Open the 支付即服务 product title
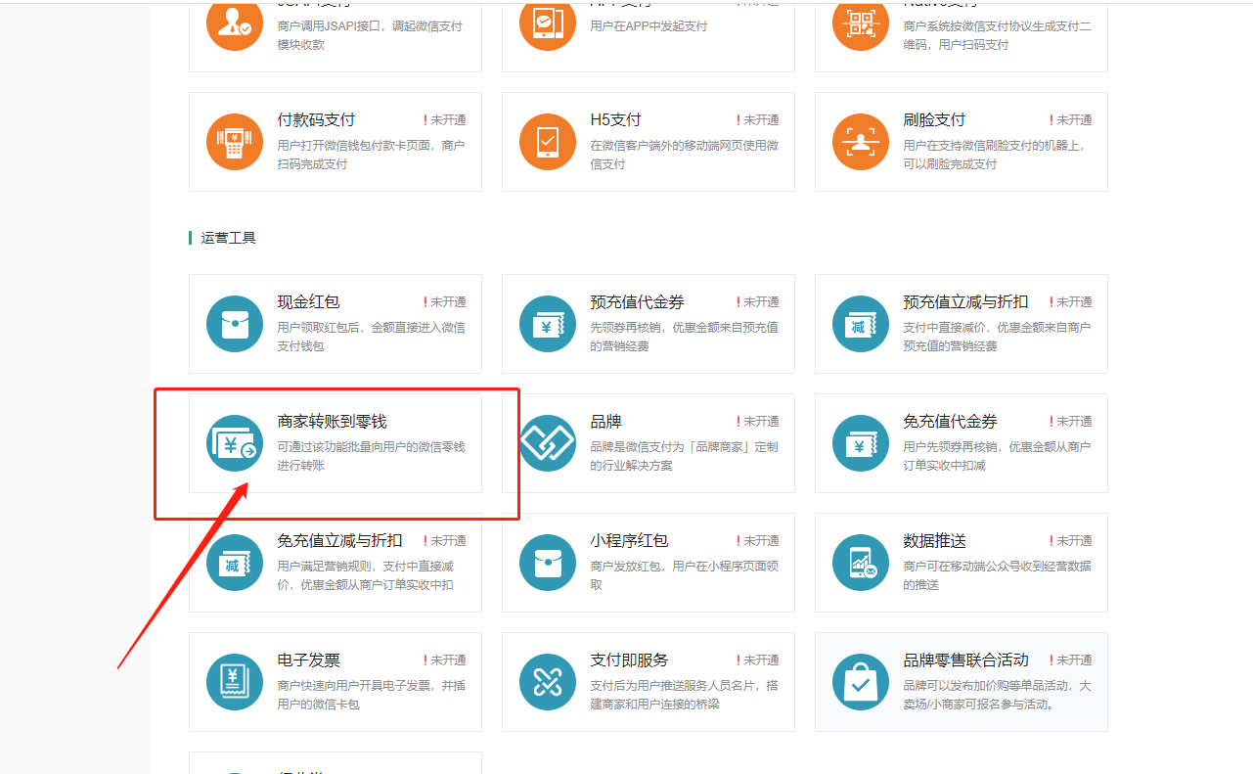This screenshot has height=774, width=1253. point(629,660)
